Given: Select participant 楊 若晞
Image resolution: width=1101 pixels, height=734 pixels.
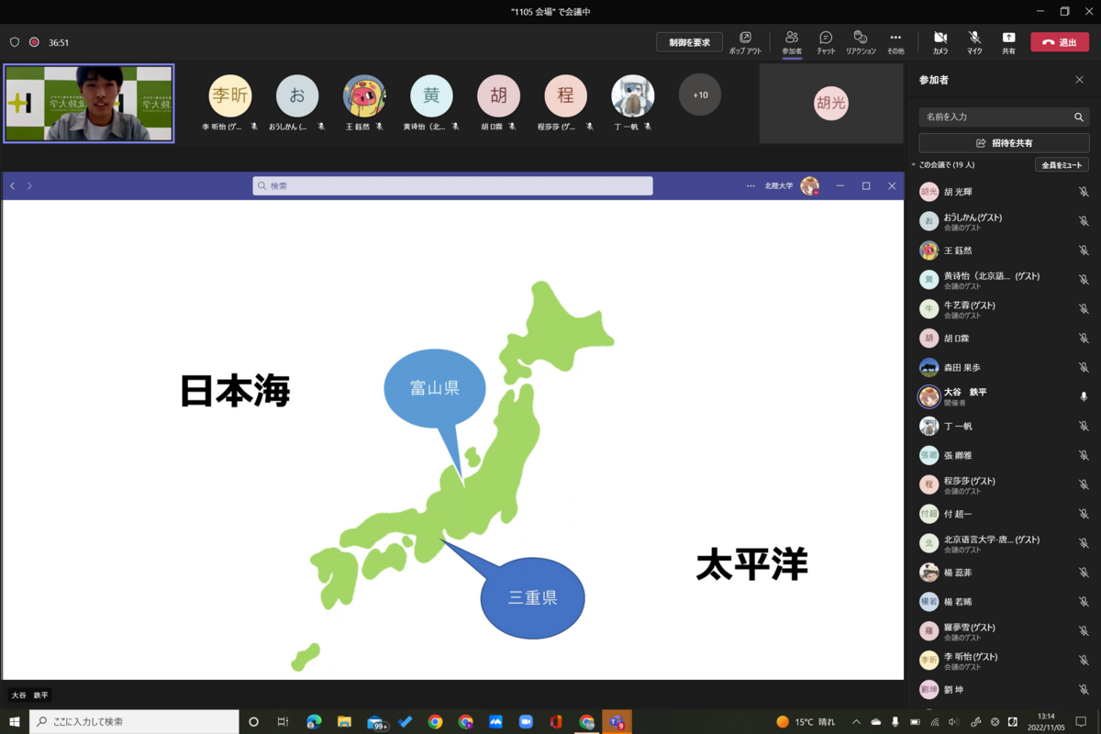Looking at the screenshot, I should 1004,602.
